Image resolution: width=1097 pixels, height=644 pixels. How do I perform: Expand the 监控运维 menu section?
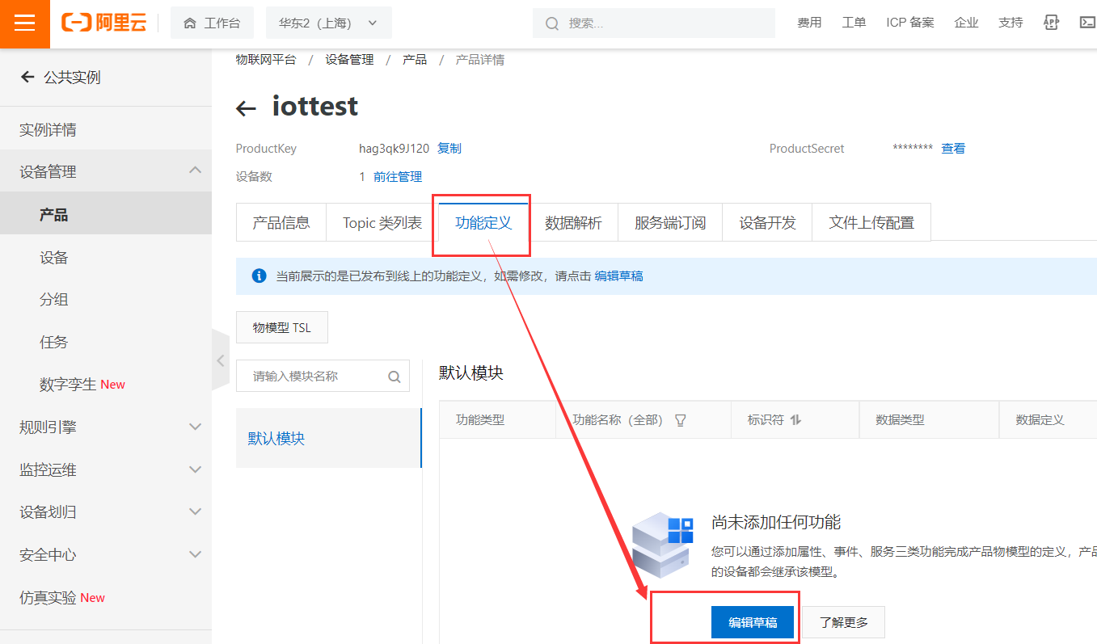click(195, 469)
